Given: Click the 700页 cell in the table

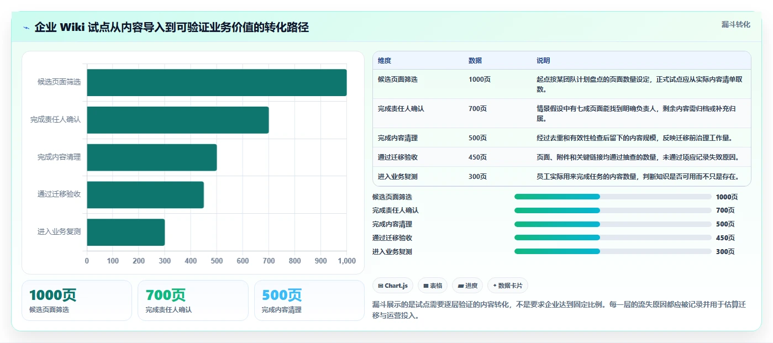Looking at the screenshot, I should 478,109.
